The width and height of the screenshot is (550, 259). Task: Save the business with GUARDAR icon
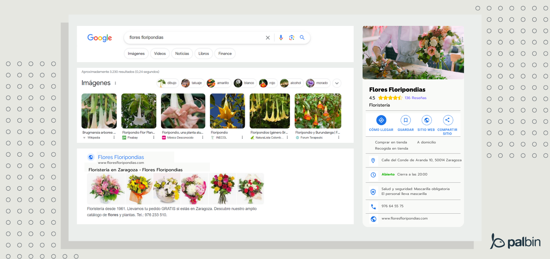pyautogui.click(x=406, y=120)
